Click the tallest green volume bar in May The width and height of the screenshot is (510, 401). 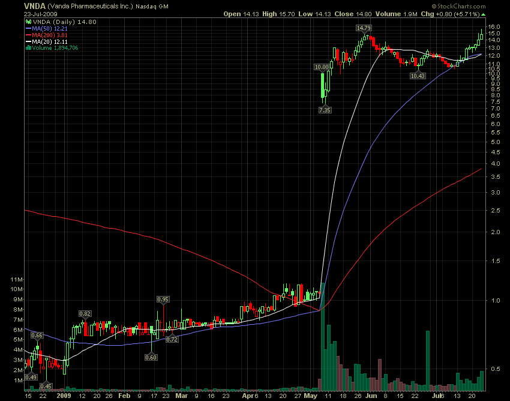[x=323, y=337]
